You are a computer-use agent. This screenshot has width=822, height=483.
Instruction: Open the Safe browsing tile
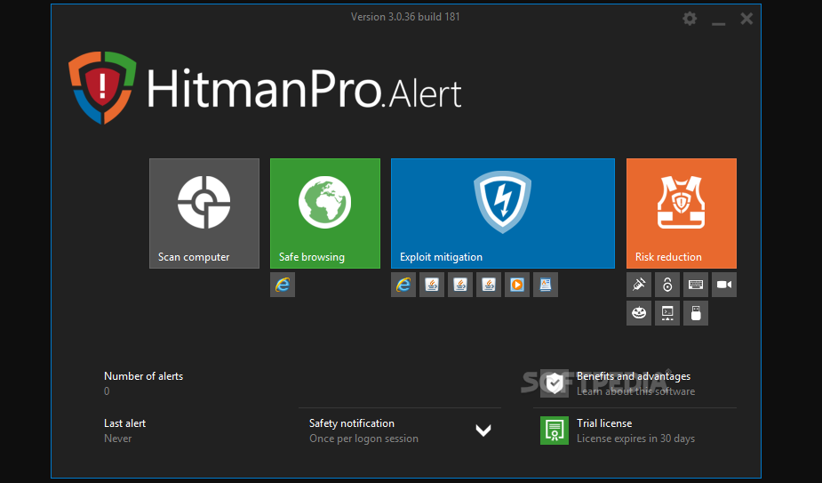(325, 213)
